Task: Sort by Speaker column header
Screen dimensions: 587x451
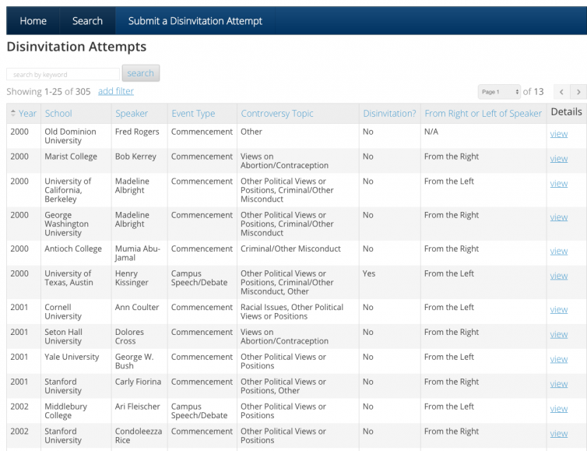Action: click(x=132, y=114)
